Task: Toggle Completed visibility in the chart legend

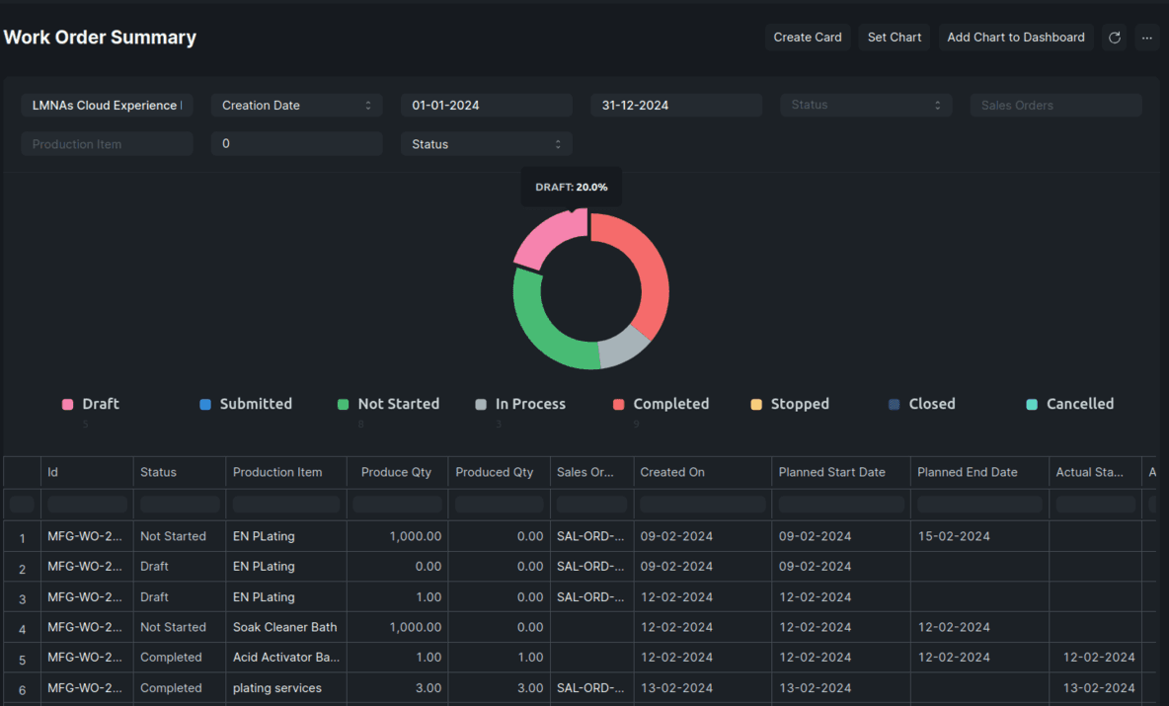Action: [x=618, y=403]
